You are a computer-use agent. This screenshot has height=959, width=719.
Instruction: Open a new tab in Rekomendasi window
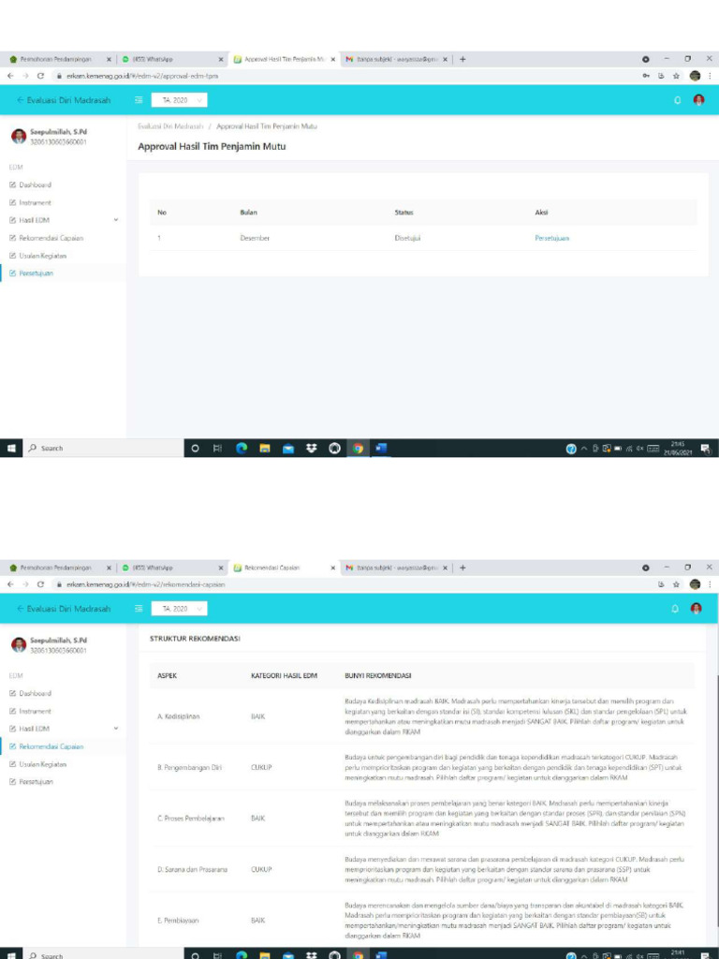[x=462, y=568]
